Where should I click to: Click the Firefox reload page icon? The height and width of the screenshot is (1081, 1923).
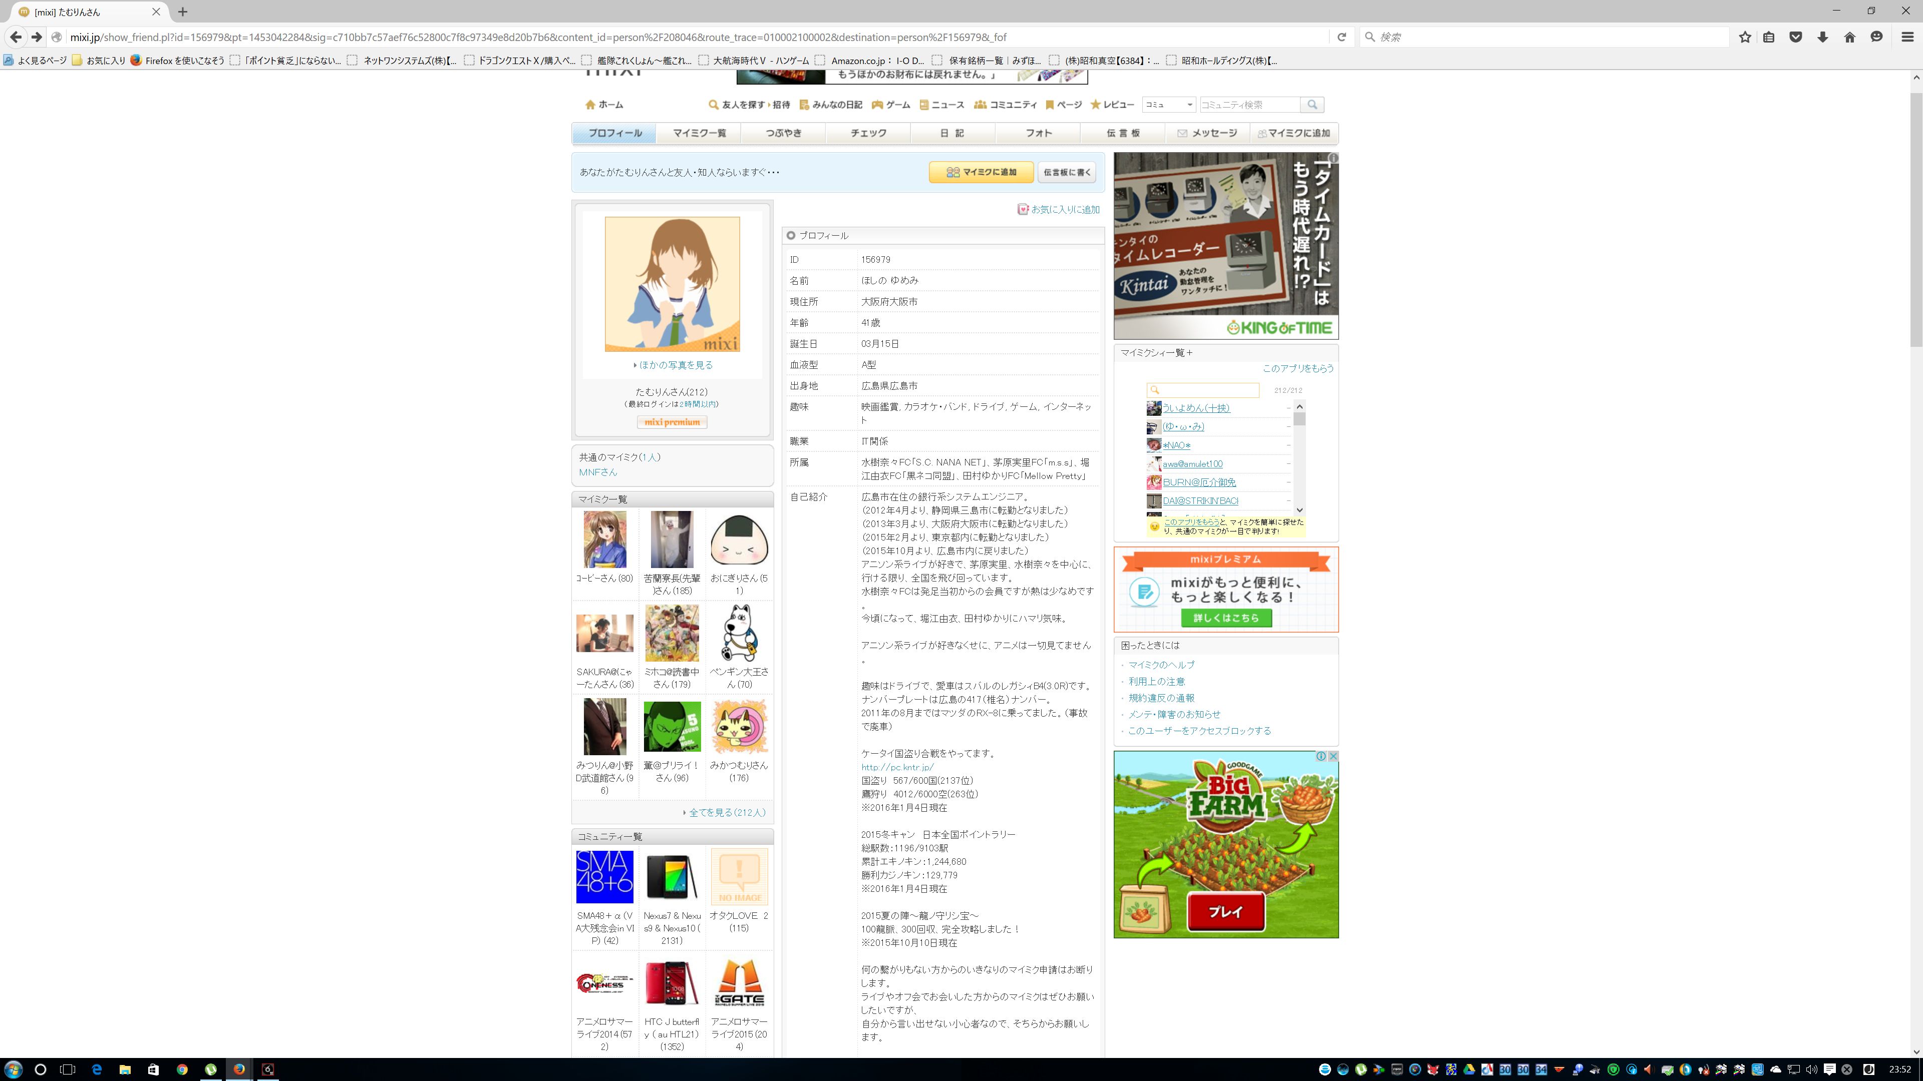click(1341, 38)
